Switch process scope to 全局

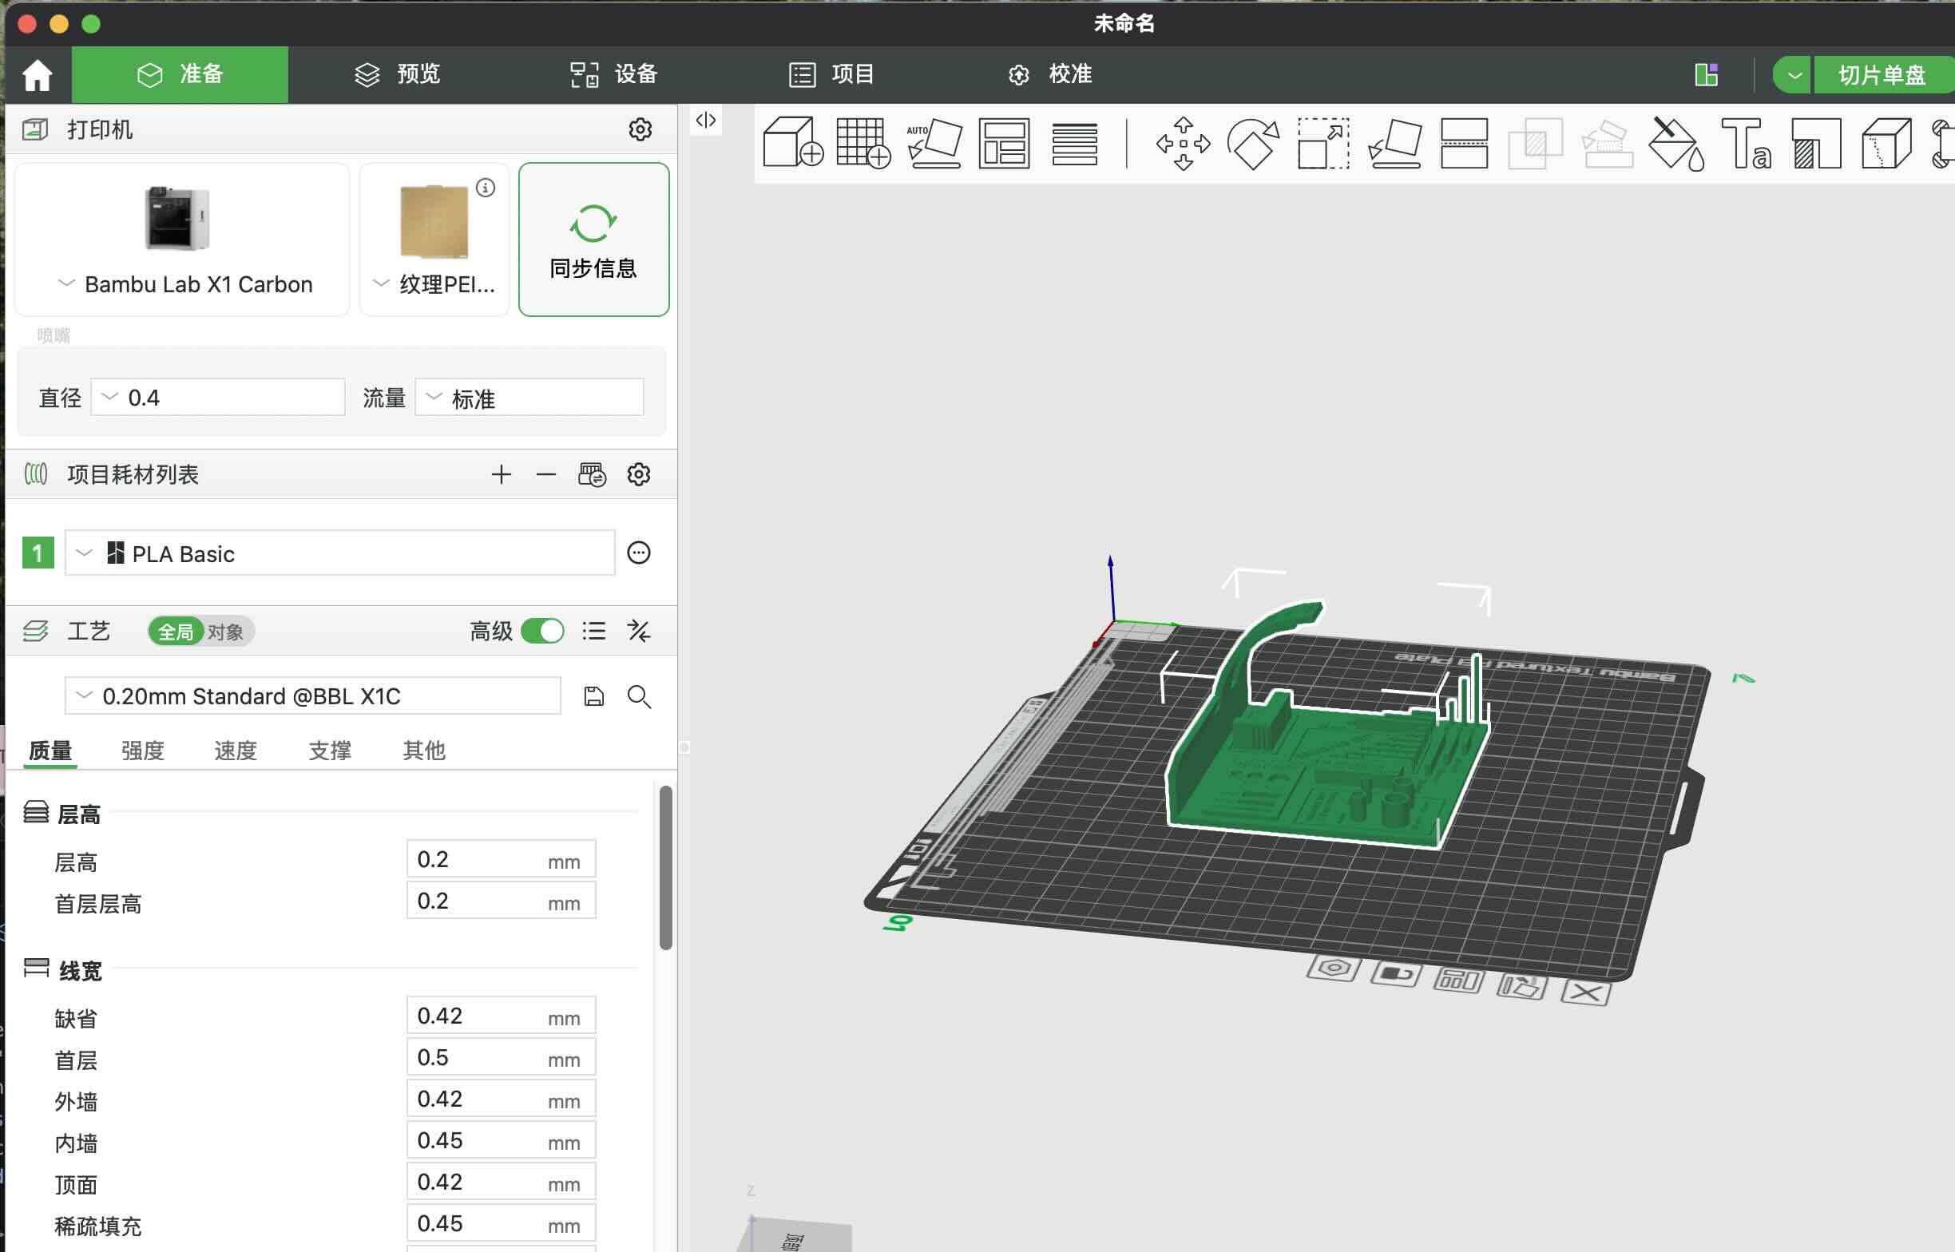pyautogui.click(x=176, y=632)
